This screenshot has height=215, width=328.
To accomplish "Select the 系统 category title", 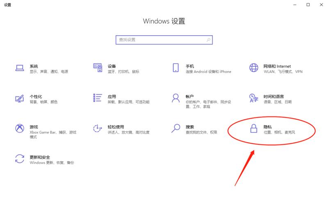I will pos(34,66).
